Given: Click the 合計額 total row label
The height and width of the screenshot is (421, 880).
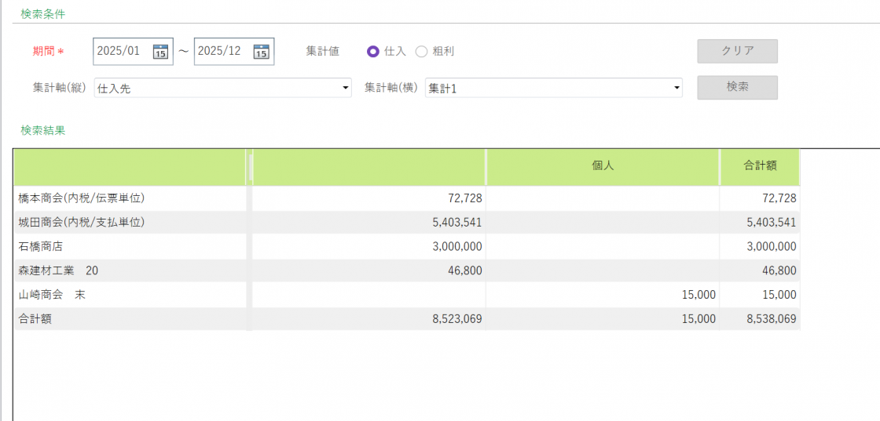Looking at the screenshot, I should coord(35,319).
